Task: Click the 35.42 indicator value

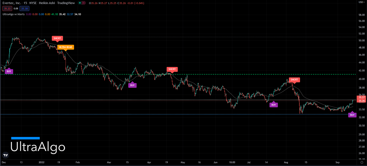Action: (63, 14)
